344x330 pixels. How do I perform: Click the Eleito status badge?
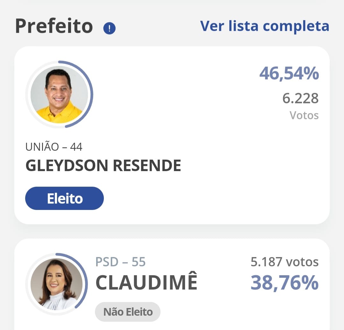[65, 198]
